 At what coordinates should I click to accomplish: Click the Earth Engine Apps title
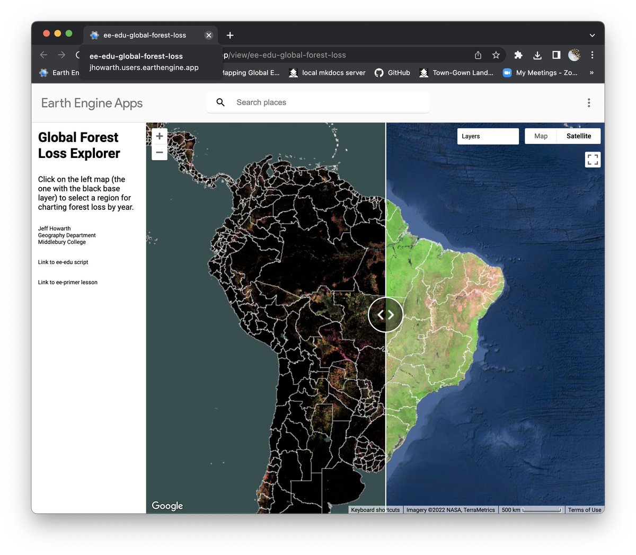(92, 103)
